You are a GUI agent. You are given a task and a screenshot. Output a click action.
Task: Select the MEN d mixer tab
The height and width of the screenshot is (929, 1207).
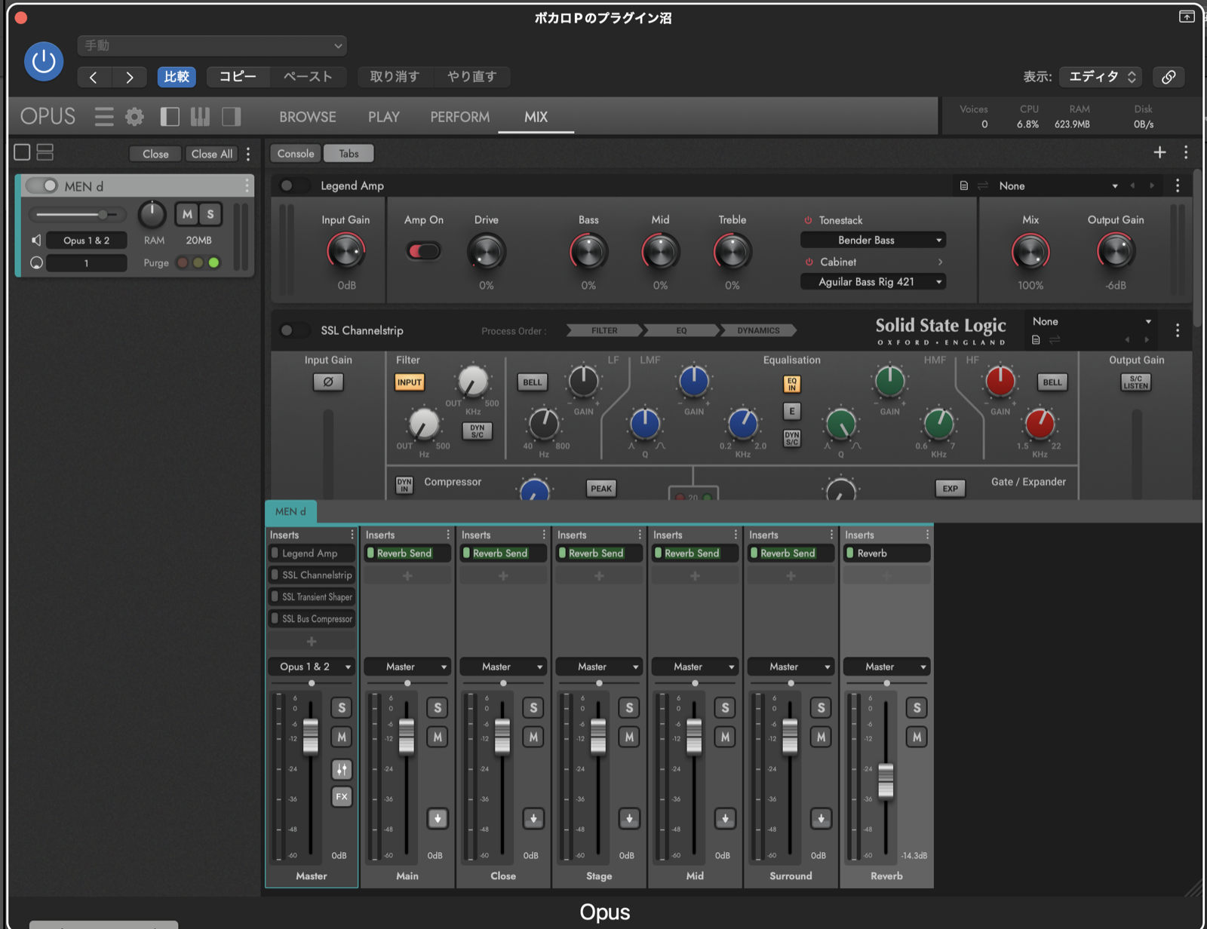click(x=290, y=511)
